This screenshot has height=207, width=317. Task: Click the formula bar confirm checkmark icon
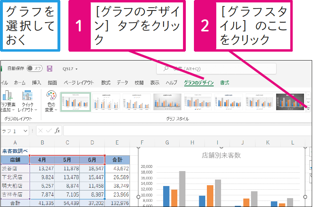tap(49, 131)
